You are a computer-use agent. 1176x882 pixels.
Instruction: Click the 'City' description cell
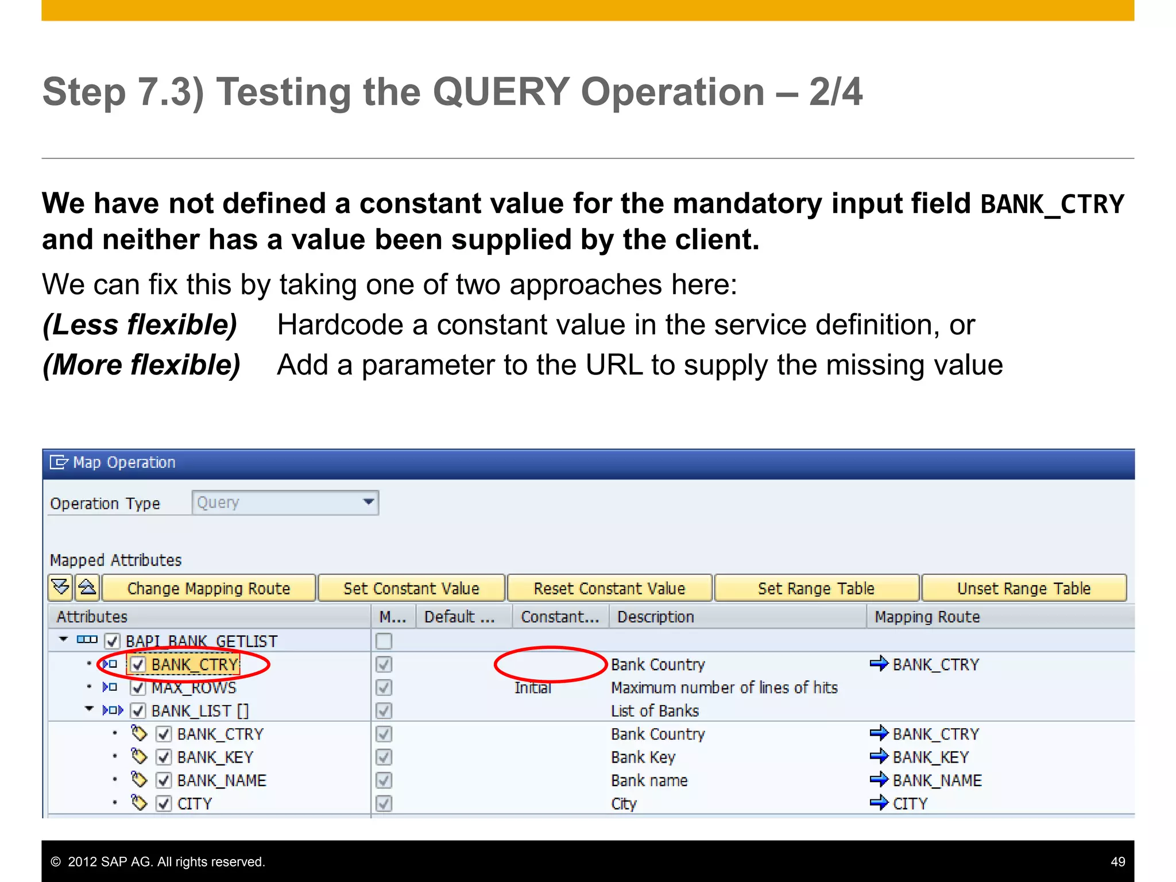click(x=624, y=803)
